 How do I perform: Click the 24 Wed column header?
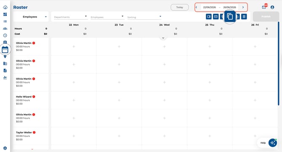[165, 25]
